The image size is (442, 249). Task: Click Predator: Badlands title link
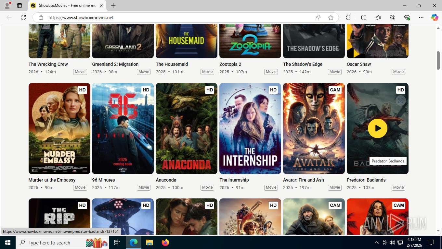[x=366, y=180]
